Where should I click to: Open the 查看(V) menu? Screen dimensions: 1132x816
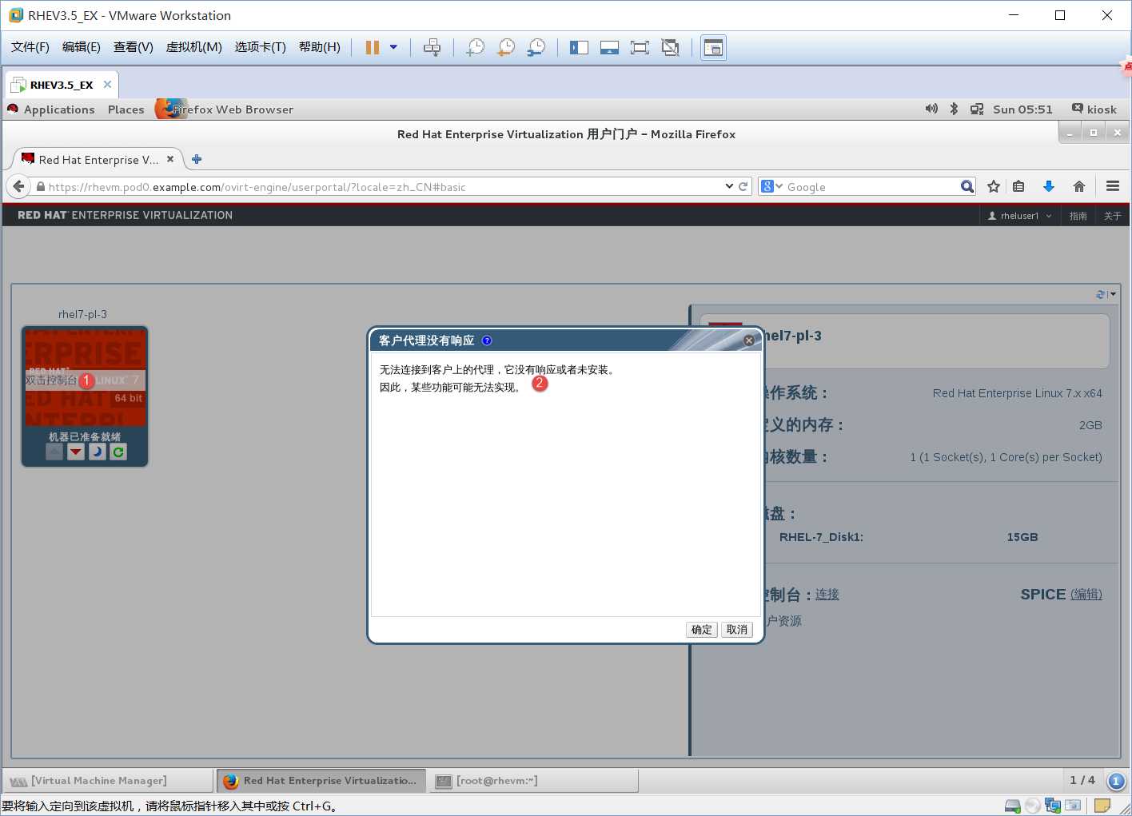pos(134,47)
